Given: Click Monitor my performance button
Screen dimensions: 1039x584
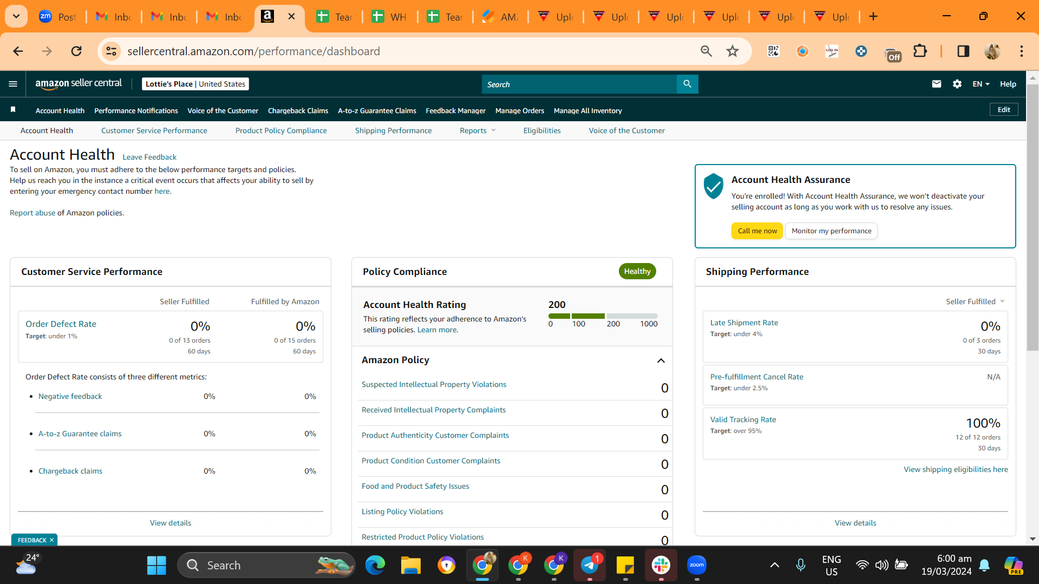Looking at the screenshot, I should (x=831, y=231).
